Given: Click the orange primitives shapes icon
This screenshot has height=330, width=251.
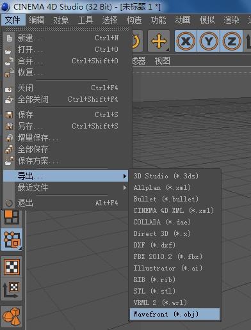Looking at the screenshot, I should point(12,317).
